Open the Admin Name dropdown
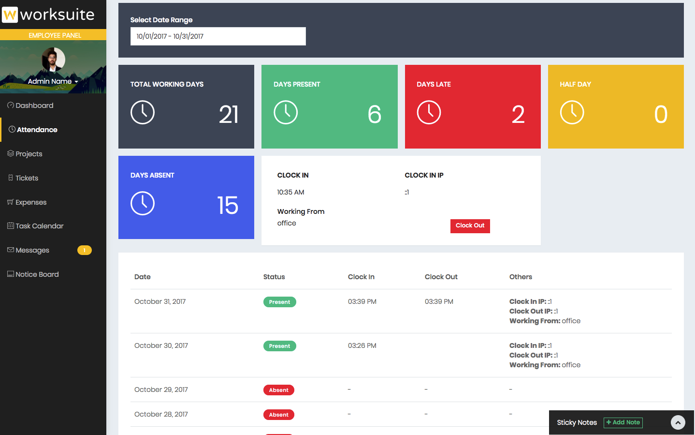This screenshot has height=435, width=695. click(x=53, y=81)
